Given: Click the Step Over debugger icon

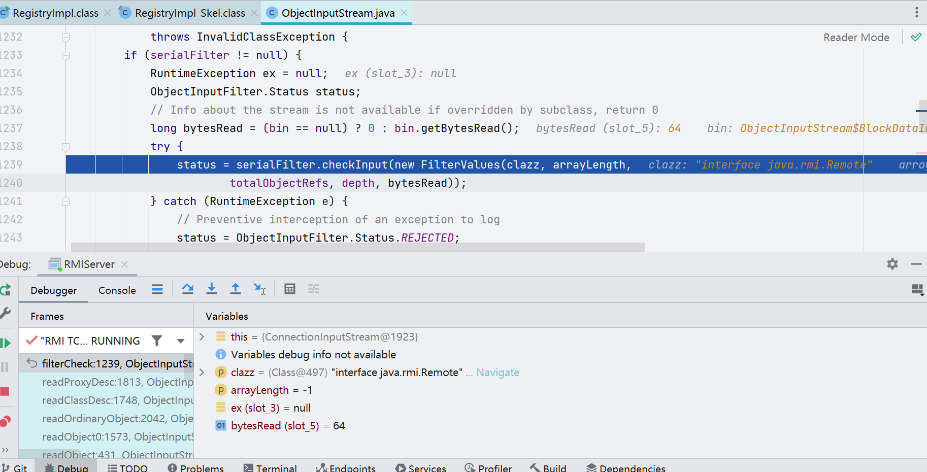Looking at the screenshot, I should coord(187,289).
